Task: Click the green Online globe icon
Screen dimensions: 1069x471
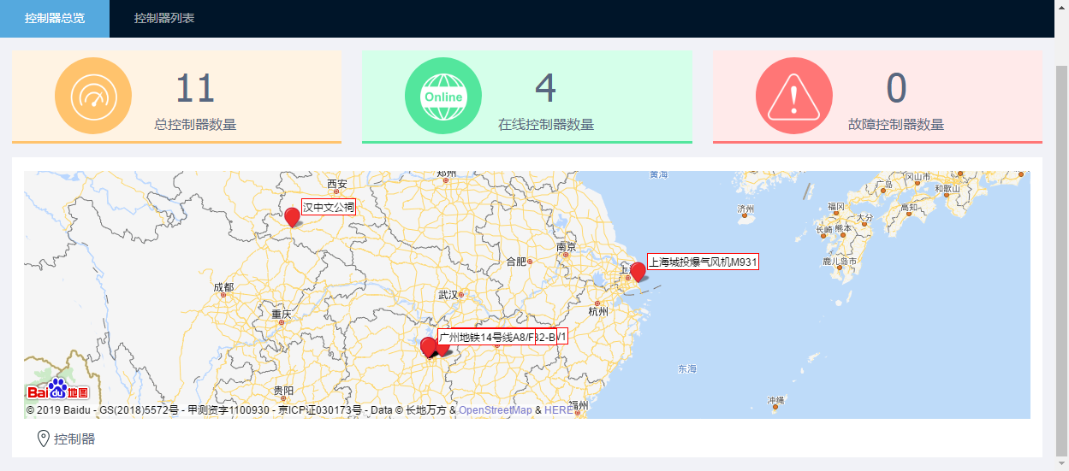Action: pos(442,96)
